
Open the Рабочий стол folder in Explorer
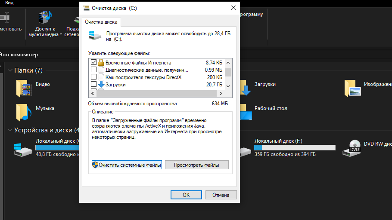coord(271,108)
